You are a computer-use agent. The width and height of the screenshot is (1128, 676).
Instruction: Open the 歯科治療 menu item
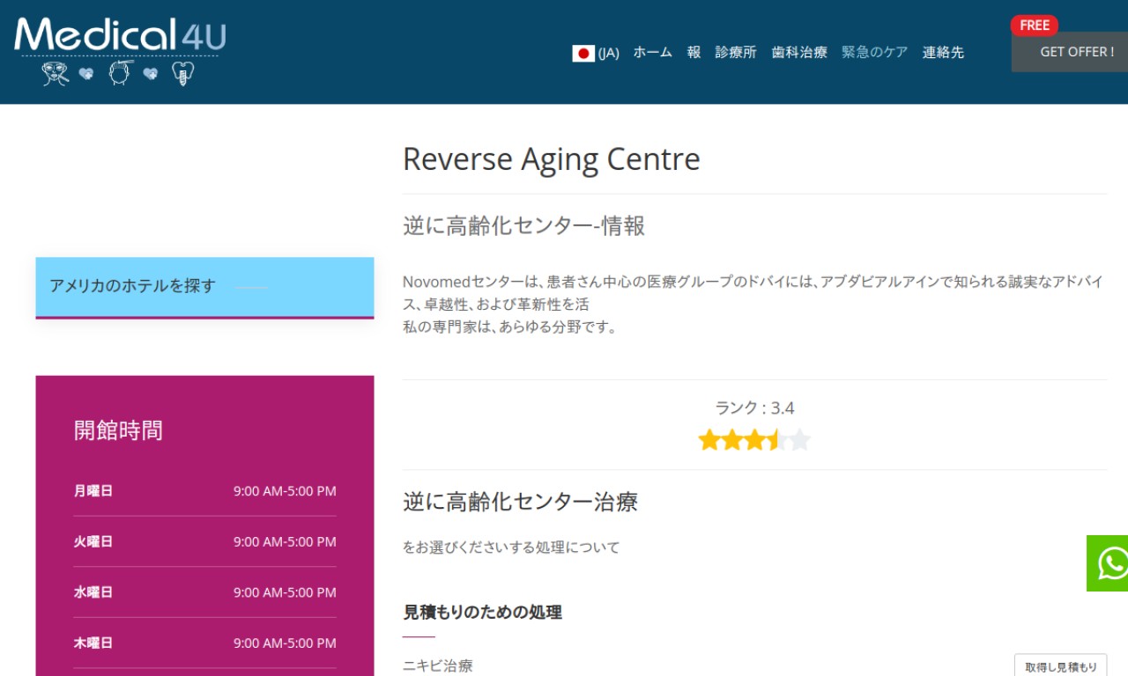point(799,53)
